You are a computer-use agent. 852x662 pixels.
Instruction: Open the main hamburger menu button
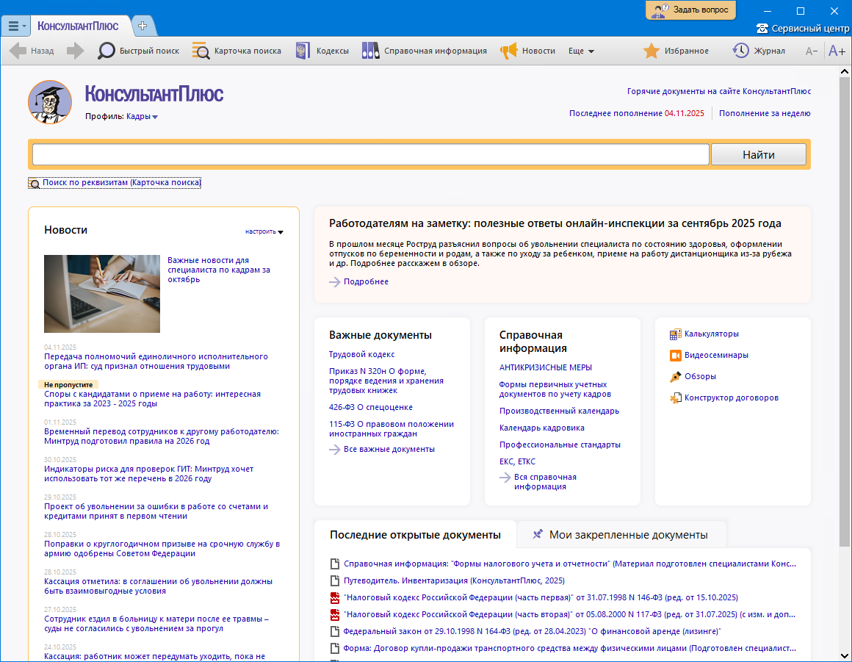(16, 26)
